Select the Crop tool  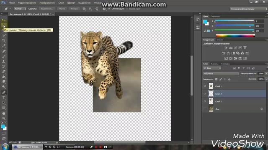click(4, 41)
